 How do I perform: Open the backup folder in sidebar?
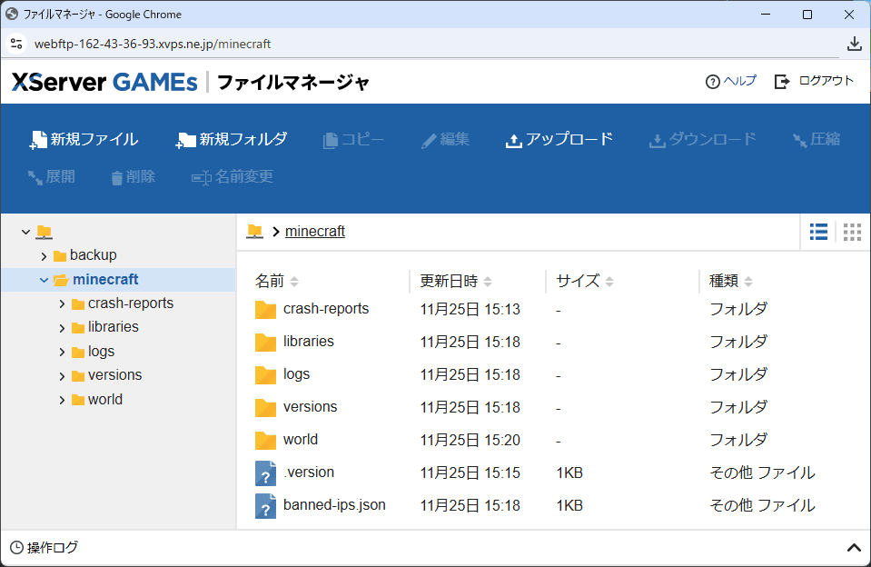[94, 255]
